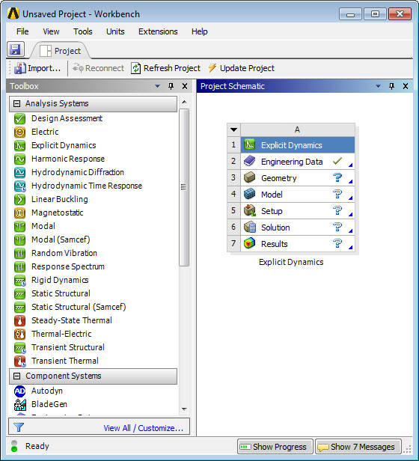Viewport: 419px width, 461px height.
Task: Open the View All / Customize link
Action: coord(144,428)
